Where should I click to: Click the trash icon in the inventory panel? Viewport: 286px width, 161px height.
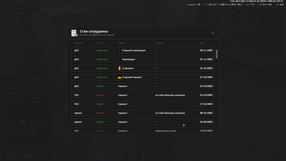47,154
